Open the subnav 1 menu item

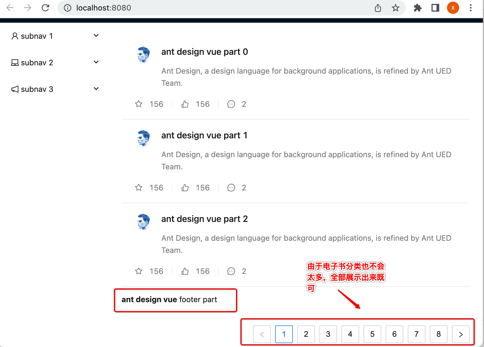pyautogui.click(x=55, y=36)
